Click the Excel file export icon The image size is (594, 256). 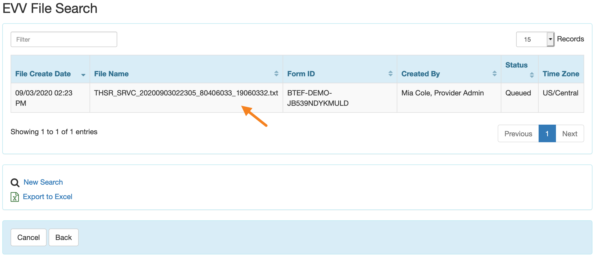[x=15, y=197]
